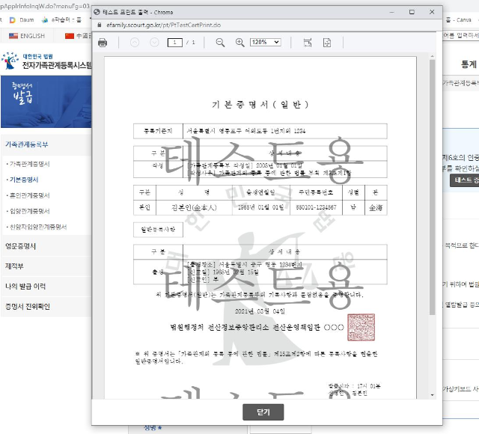Screen dimensions: 479x434
Task: Click the document title 기본증명서(일반)
Action: 260,105
